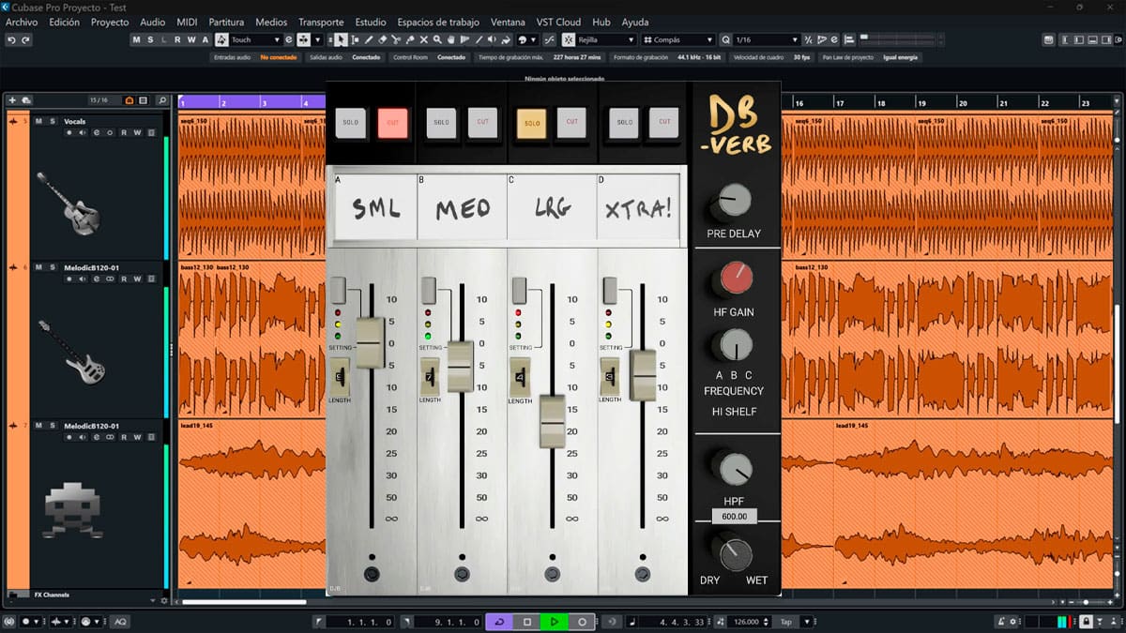Open the 1/16 quantize preset dropdown
Image resolution: width=1126 pixels, height=633 pixels.
767,40
